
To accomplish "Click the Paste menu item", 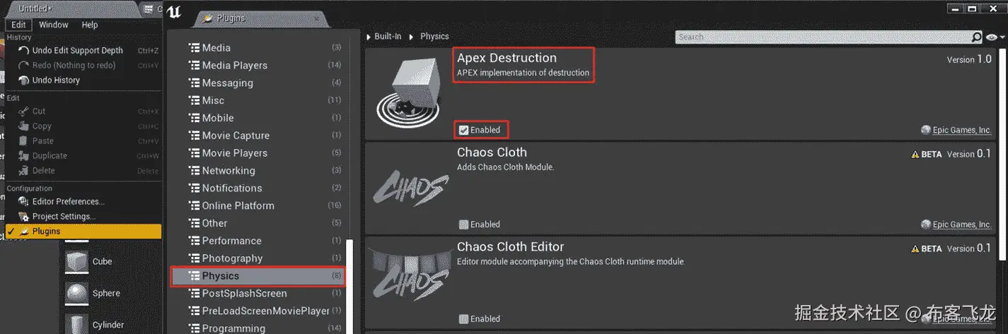I will pos(83,141).
